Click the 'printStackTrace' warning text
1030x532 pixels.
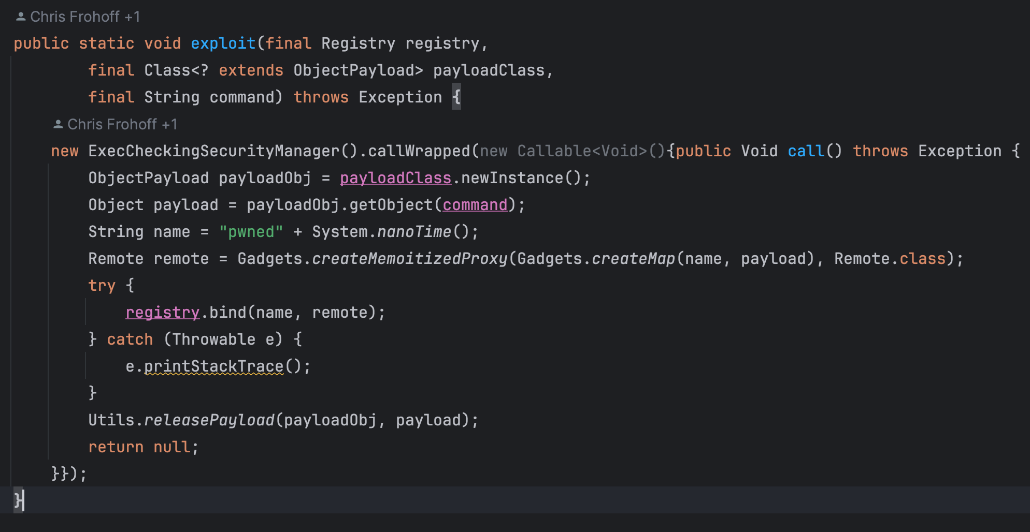pos(214,366)
